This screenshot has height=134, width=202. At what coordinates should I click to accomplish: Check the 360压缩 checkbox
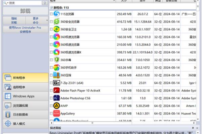[51, 75]
